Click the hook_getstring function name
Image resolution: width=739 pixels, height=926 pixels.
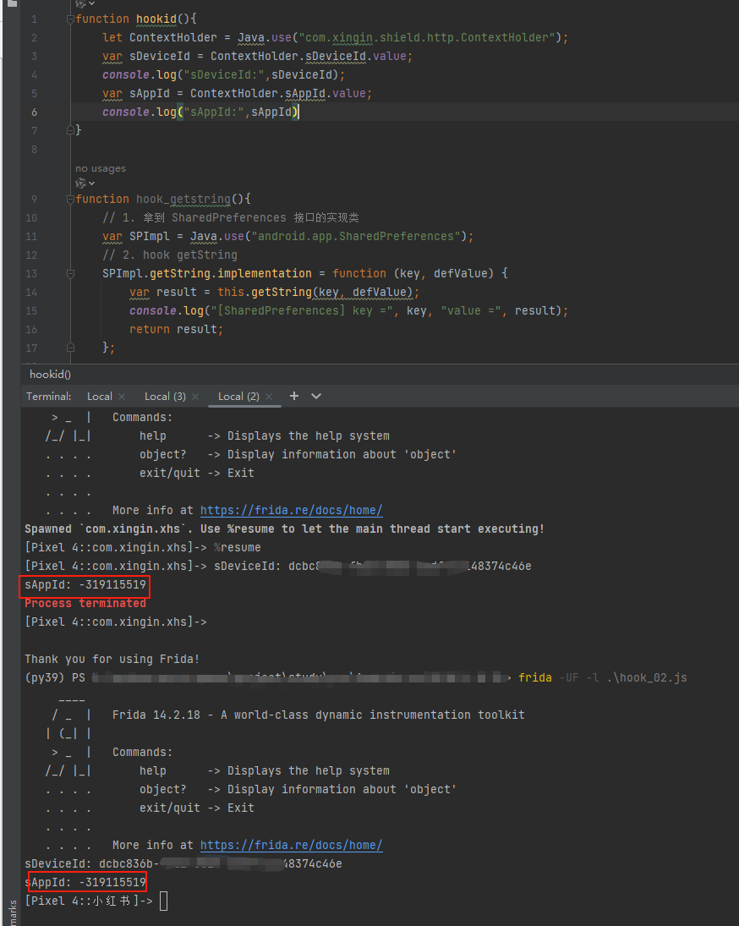[183, 199]
